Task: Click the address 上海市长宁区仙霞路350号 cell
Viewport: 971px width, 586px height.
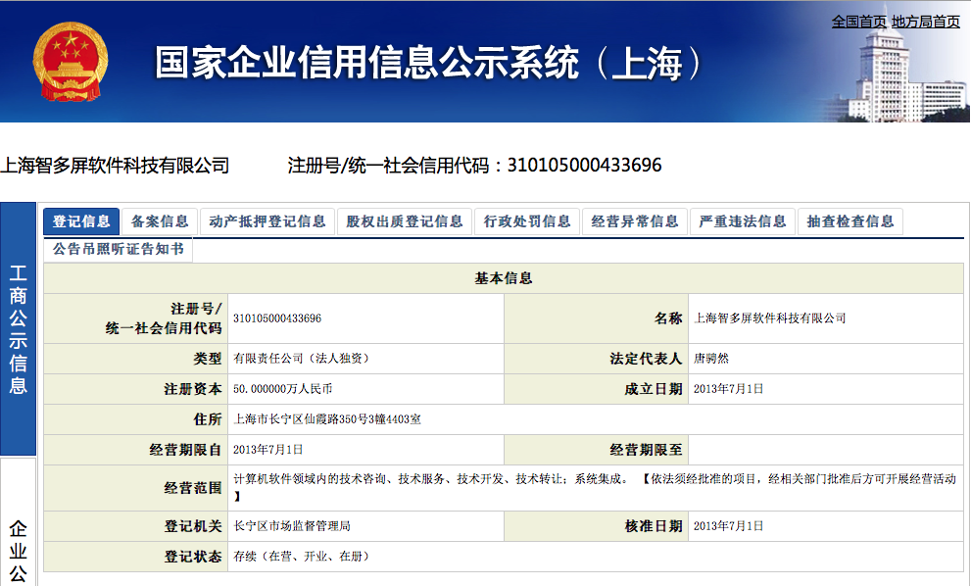Action: [327, 419]
